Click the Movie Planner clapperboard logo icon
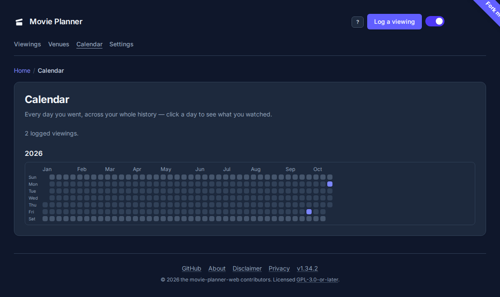 pyautogui.click(x=19, y=22)
